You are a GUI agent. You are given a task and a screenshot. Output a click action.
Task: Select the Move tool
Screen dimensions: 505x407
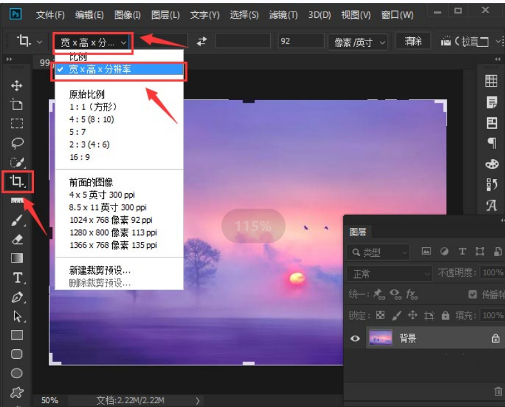coord(17,86)
